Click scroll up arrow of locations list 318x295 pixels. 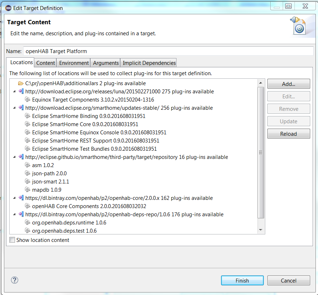coord(261,83)
